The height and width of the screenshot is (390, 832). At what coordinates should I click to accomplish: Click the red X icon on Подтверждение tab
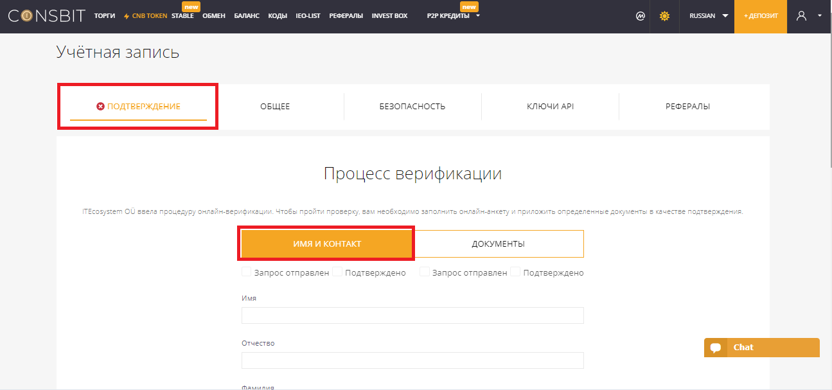click(x=100, y=107)
